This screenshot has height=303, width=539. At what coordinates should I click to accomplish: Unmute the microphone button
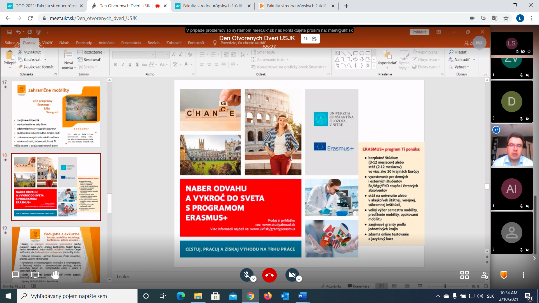pyautogui.click(x=247, y=275)
